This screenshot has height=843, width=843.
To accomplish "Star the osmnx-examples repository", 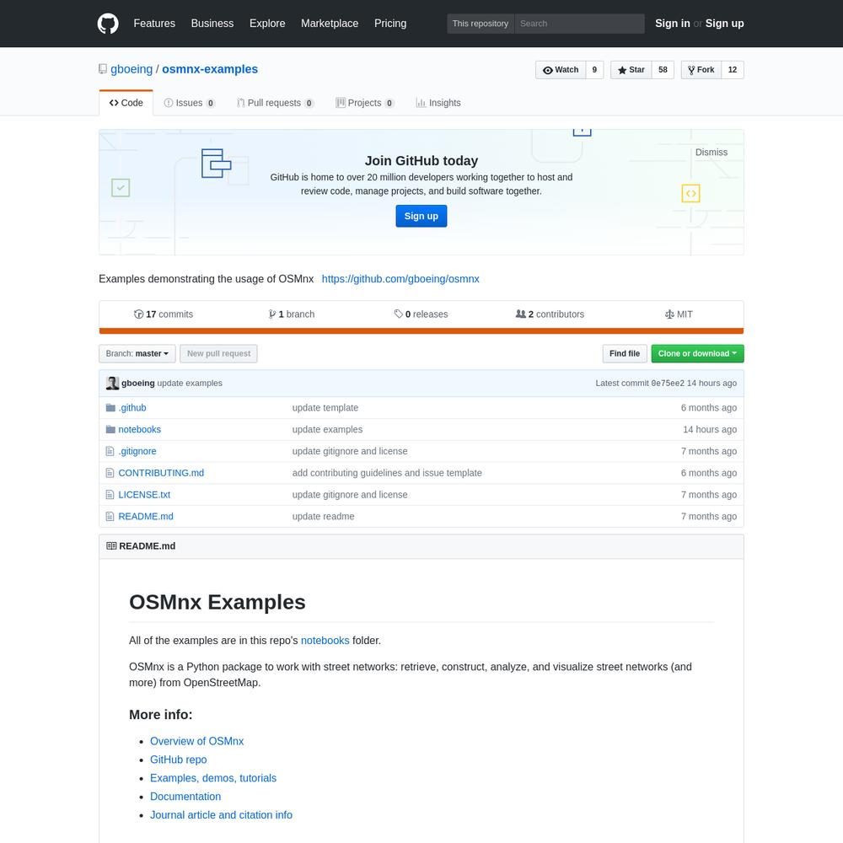I will click(631, 70).
